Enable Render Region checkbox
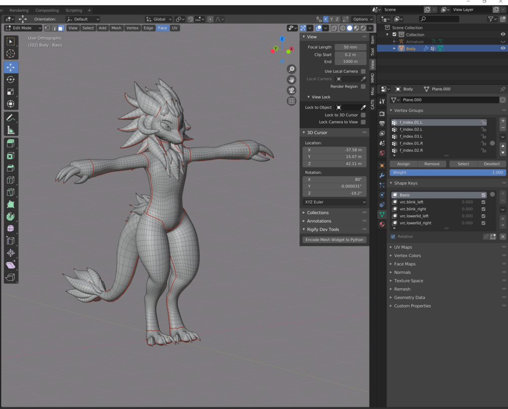Image resolution: width=508 pixels, height=409 pixels. (x=363, y=86)
